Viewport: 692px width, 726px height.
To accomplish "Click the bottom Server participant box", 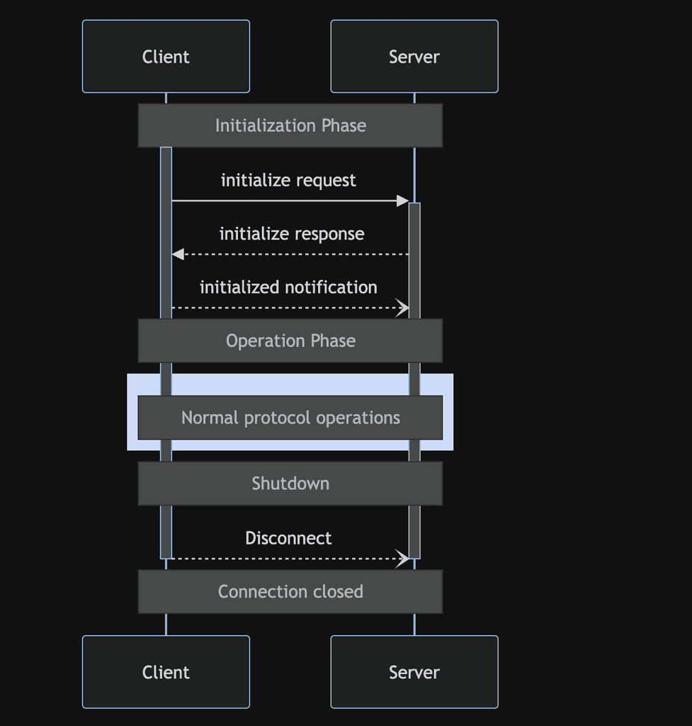I will tap(414, 671).
